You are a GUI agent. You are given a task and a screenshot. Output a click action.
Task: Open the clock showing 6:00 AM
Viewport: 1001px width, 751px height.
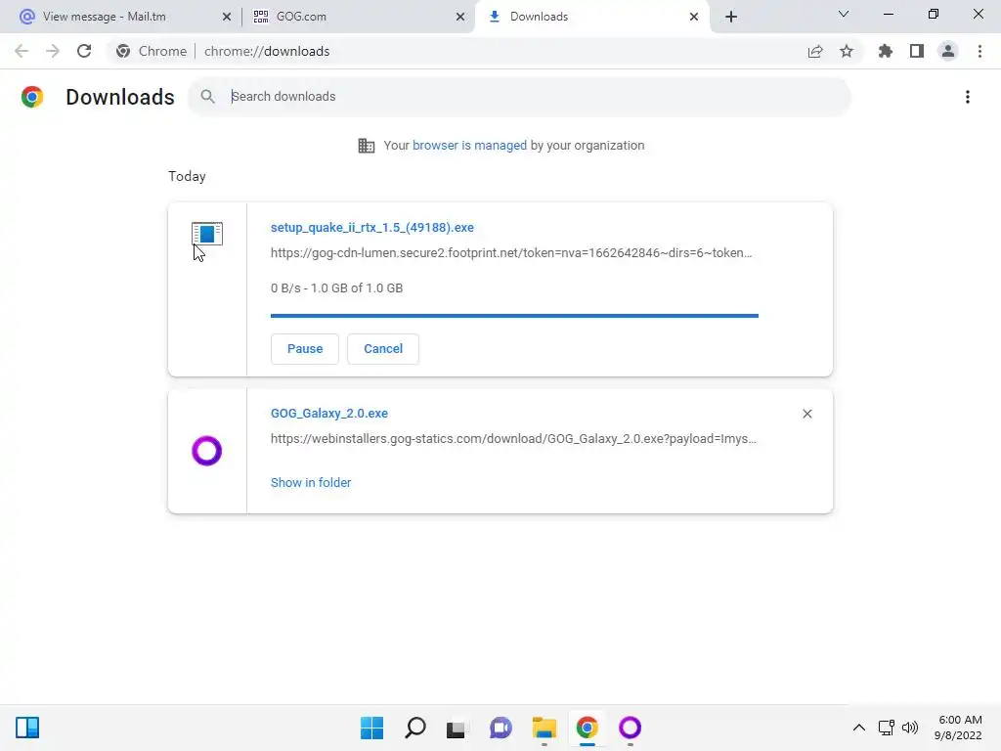tap(958, 728)
